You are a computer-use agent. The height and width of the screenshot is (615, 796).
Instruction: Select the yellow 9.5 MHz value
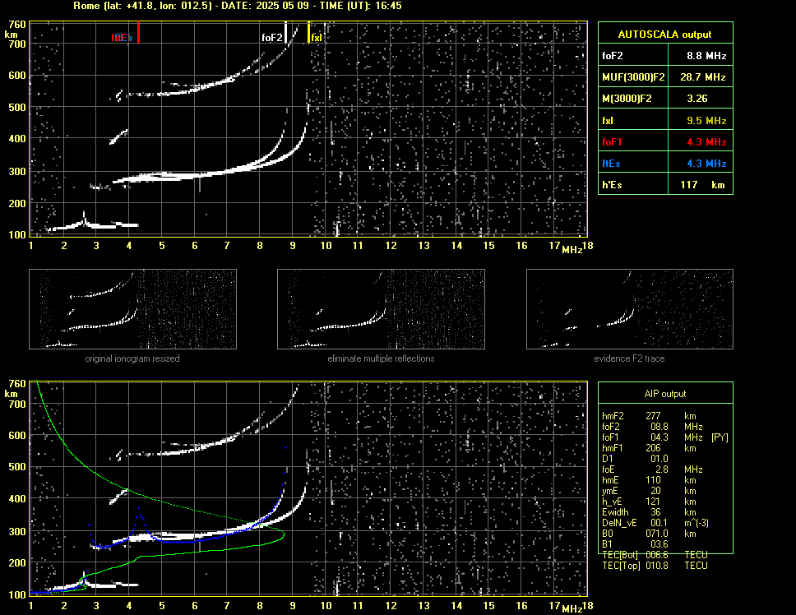pos(706,121)
